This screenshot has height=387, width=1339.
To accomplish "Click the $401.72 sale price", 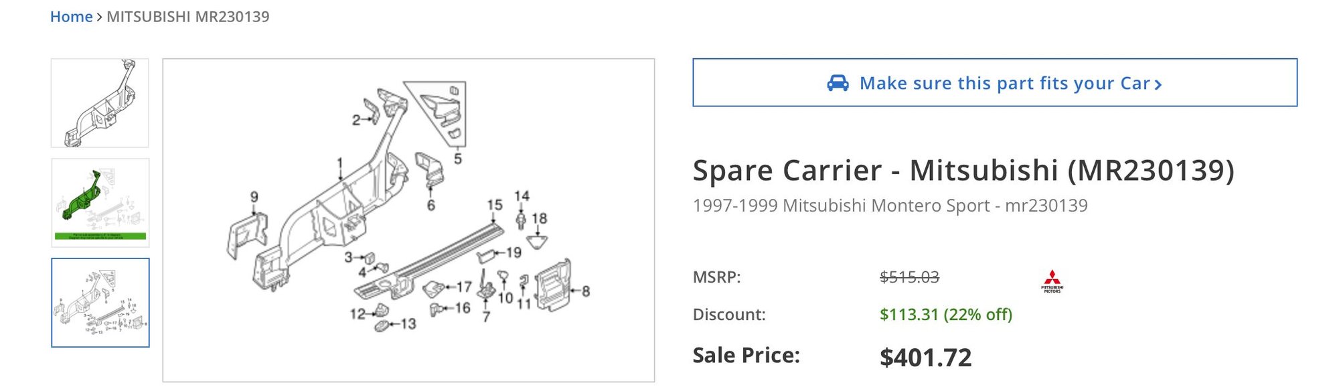I will click(x=925, y=358).
